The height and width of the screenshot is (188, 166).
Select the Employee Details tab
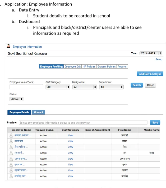click(19, 112)
